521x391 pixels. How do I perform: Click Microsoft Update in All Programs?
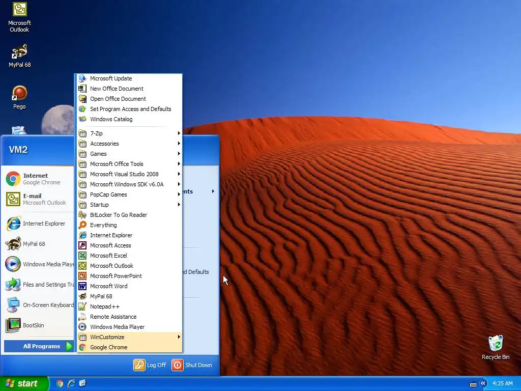tap(130, 78)
